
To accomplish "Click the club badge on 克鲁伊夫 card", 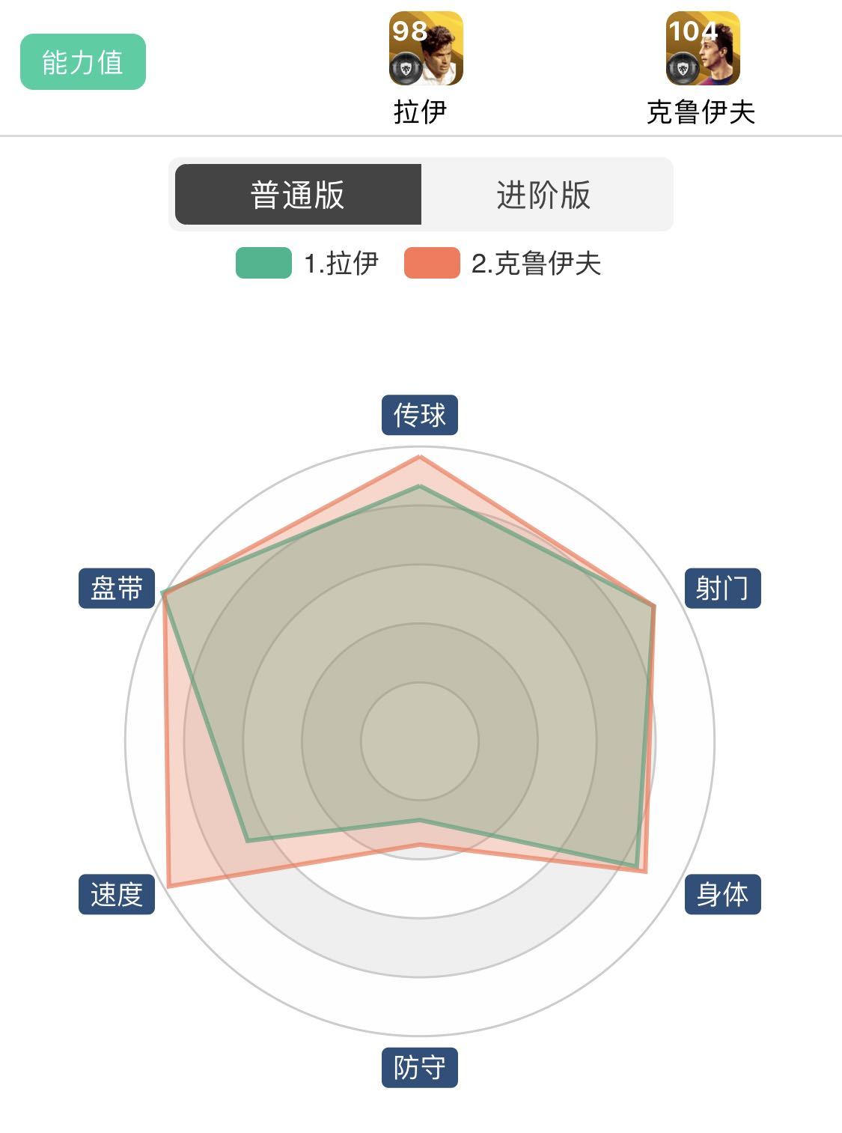I will (x=683, y=69).
